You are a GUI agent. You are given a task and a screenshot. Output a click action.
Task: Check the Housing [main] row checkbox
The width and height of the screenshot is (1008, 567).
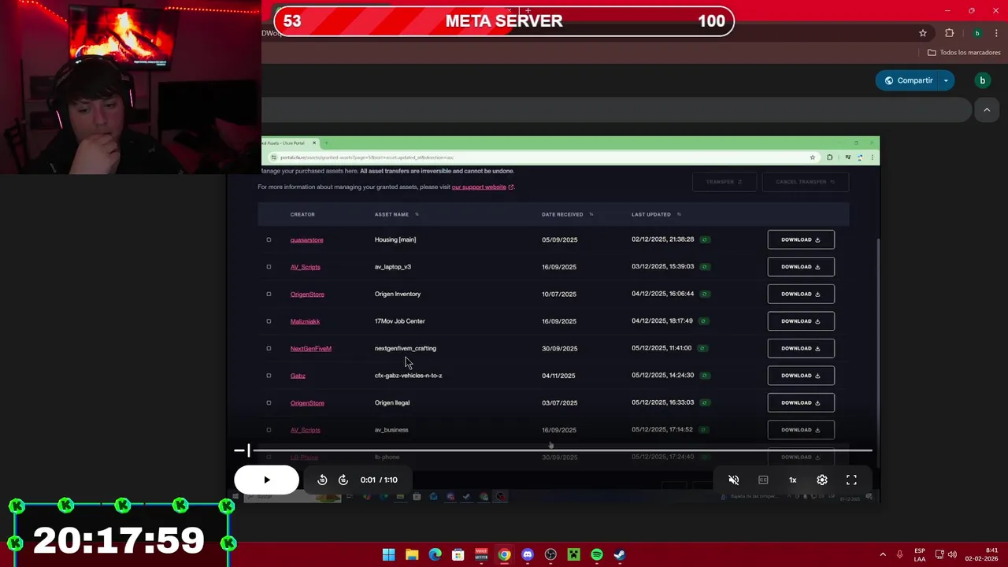click(269, 239)
